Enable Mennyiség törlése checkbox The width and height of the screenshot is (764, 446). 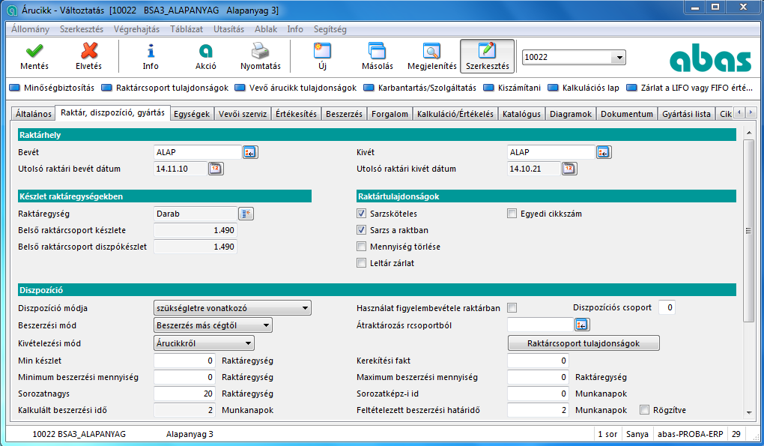pyautogui.click(x=361, y=247)
